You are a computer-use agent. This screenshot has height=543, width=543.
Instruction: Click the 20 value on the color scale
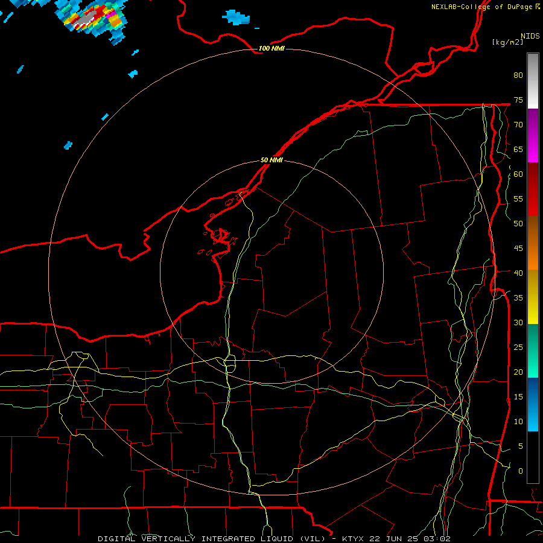coord(518,372)
